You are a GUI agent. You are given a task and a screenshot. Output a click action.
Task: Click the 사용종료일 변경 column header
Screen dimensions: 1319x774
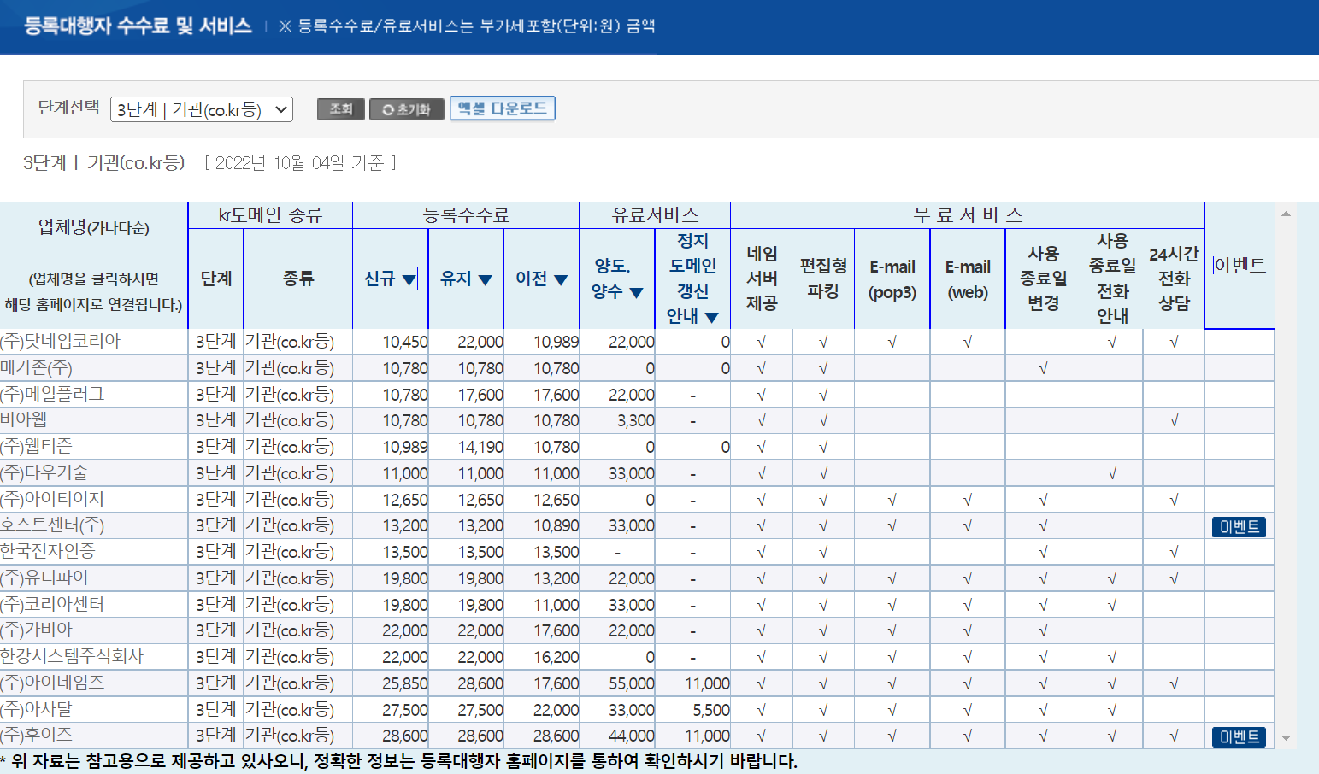pyautogui.click(x=1044, y=279)
